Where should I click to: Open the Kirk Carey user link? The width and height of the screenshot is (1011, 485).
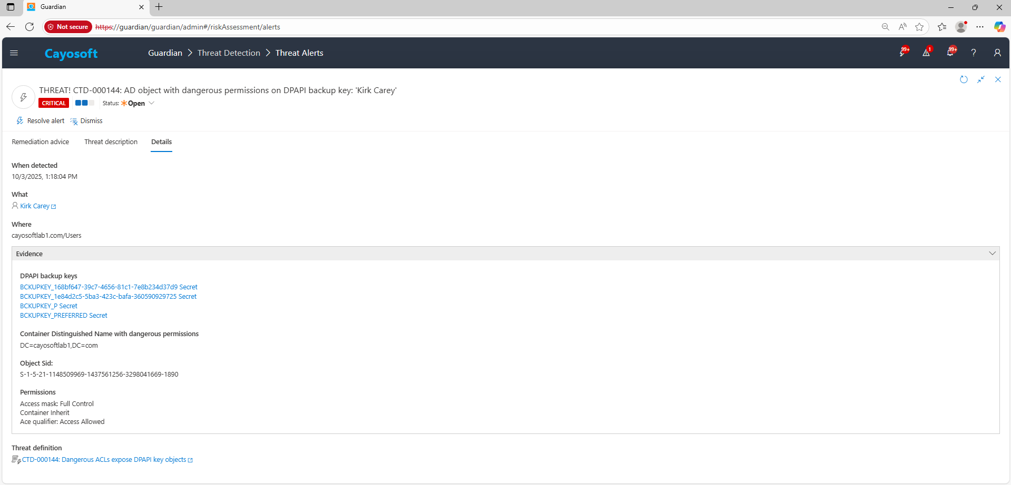click(x=35, y=206)
